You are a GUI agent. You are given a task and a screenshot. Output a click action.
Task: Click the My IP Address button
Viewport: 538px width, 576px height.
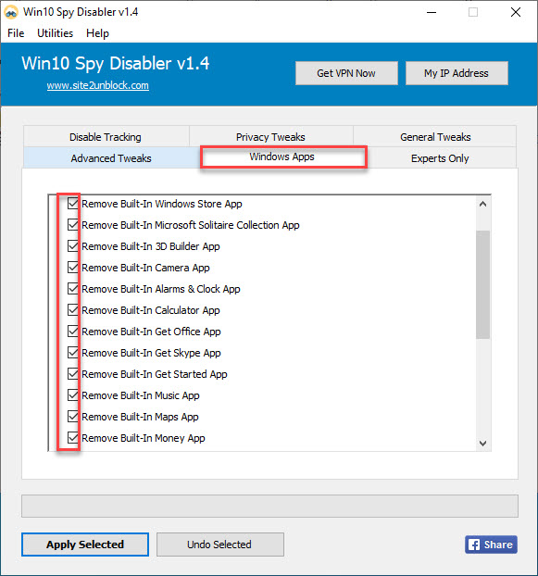pyautogui.click(x=457, y=73)
